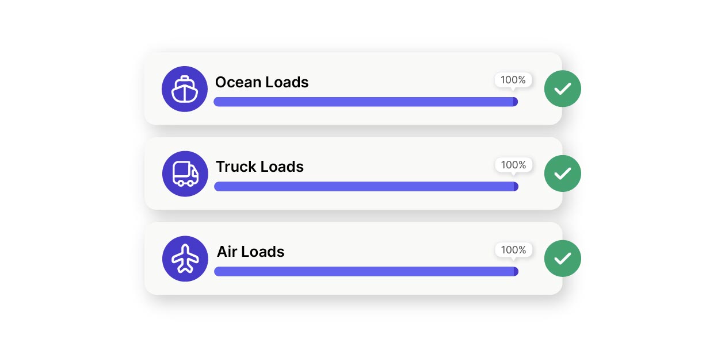Click blank area right of Truck Loads title

[397, 167]
